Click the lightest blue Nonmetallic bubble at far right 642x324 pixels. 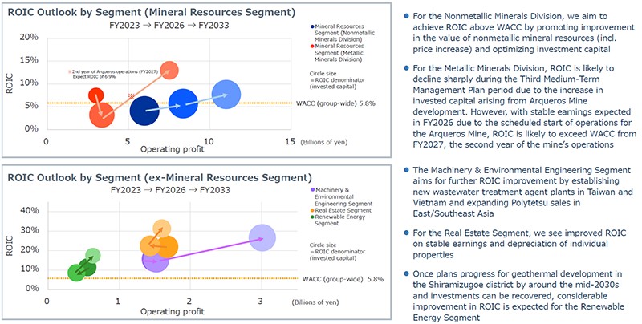pyautogui.click(x=227, y=95)
